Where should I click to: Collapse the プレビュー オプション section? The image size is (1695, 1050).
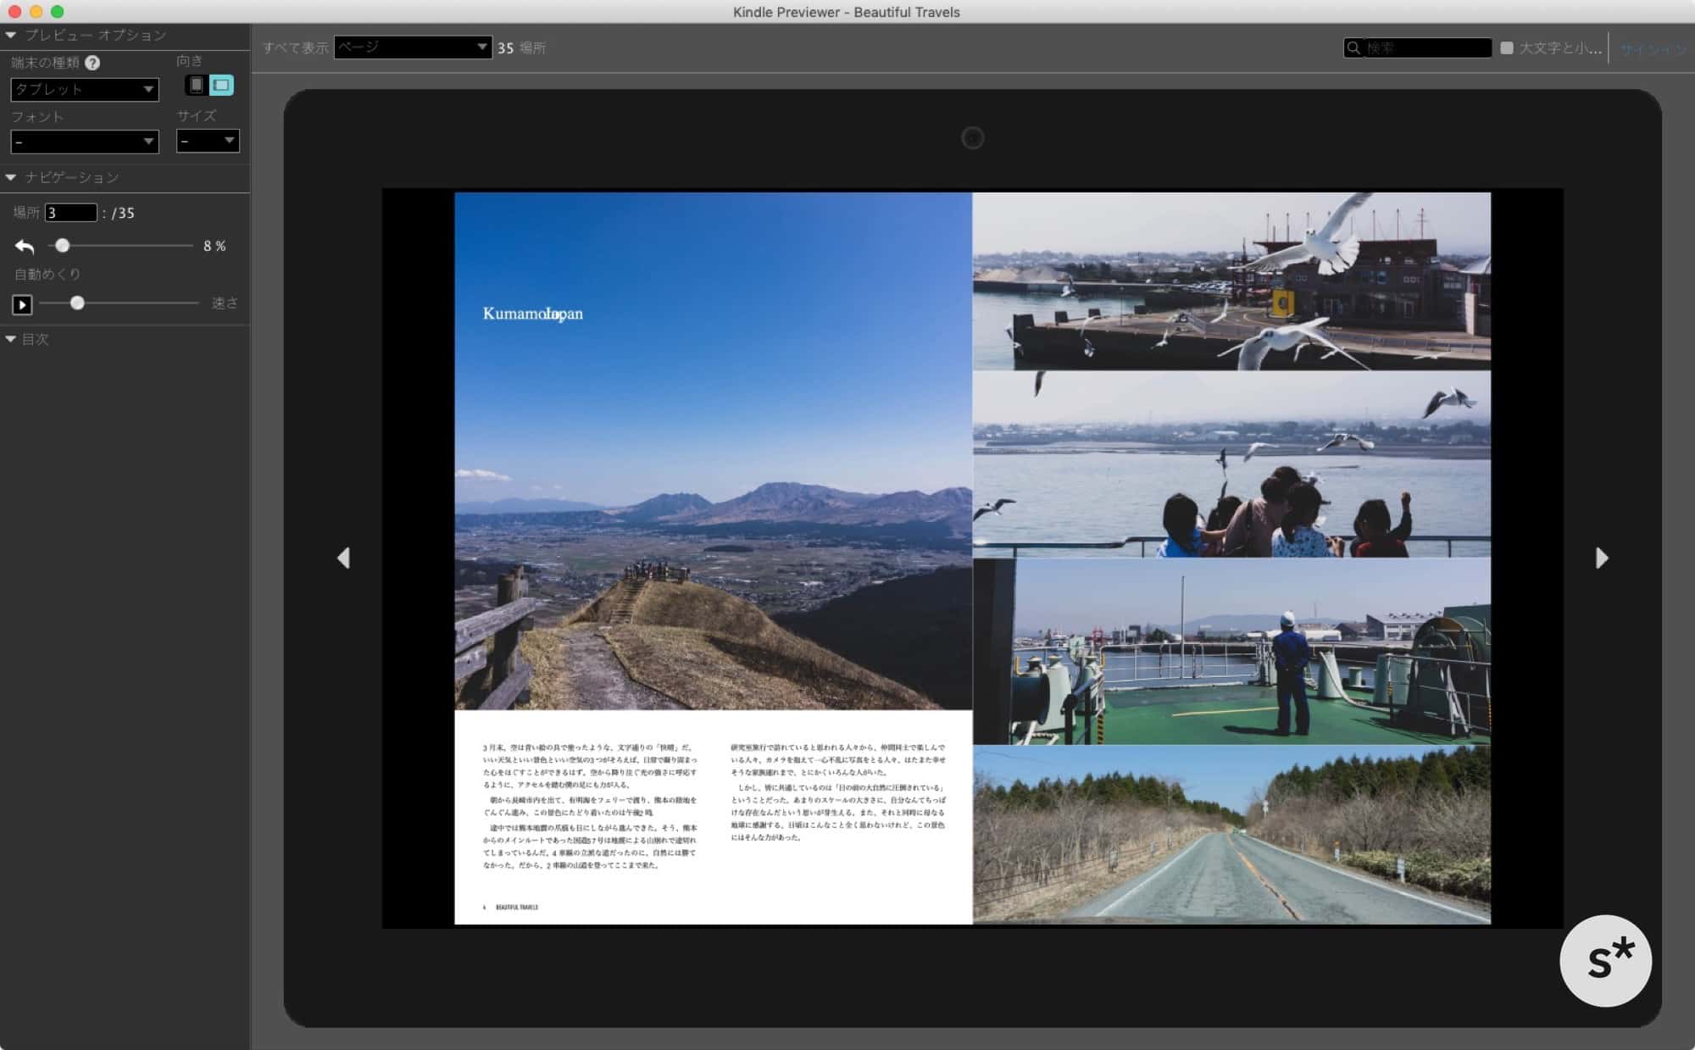pos(11,35)
